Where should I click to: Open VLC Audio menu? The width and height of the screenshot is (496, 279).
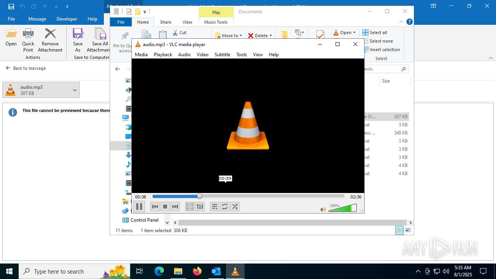pyautogui.click(x=184, y=54)
